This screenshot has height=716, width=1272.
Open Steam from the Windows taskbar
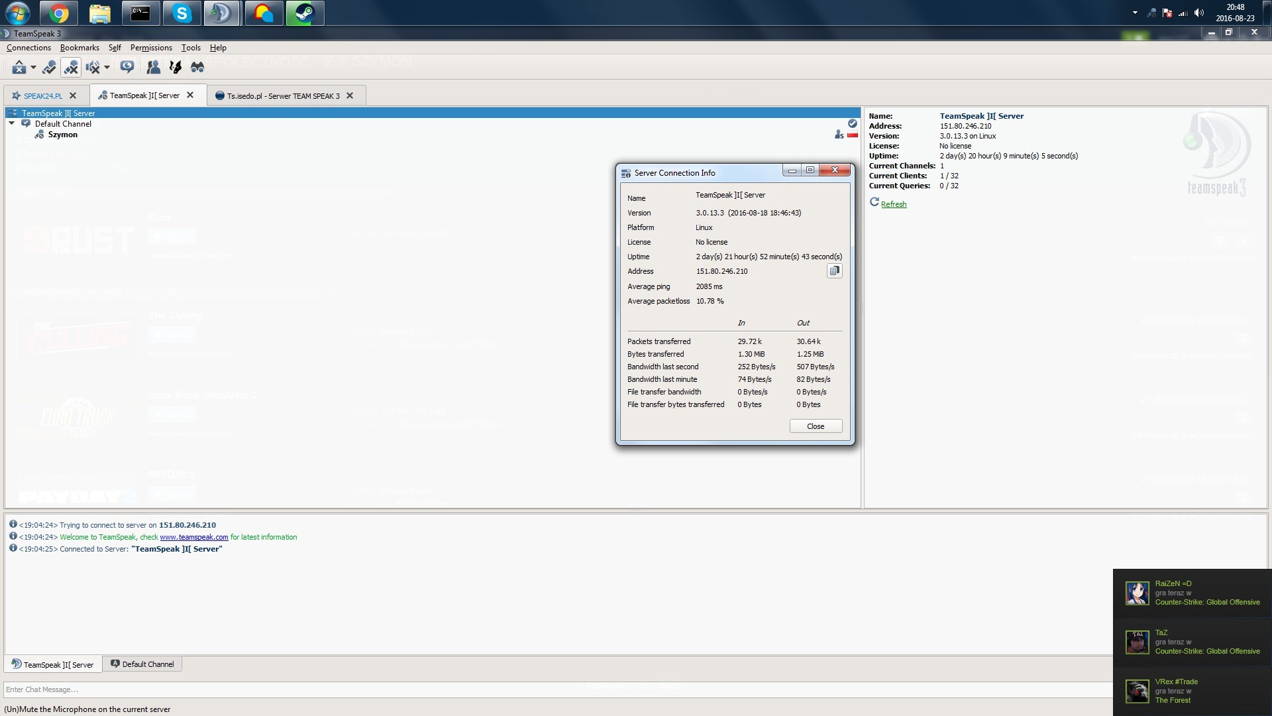click(x=305, y=13)
